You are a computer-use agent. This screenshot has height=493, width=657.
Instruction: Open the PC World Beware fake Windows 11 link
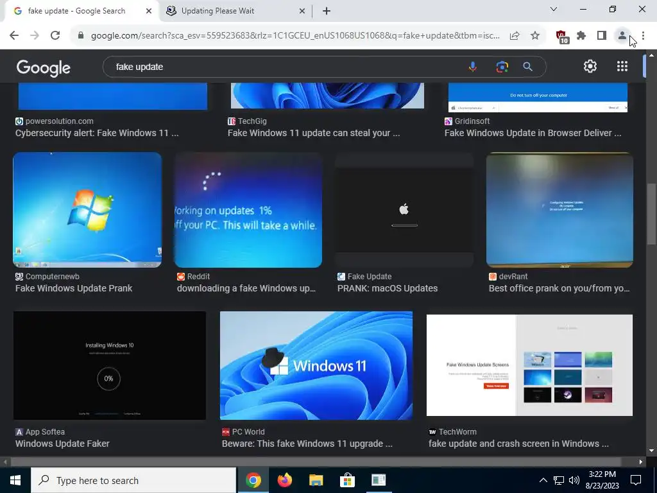tap(307, 444)
